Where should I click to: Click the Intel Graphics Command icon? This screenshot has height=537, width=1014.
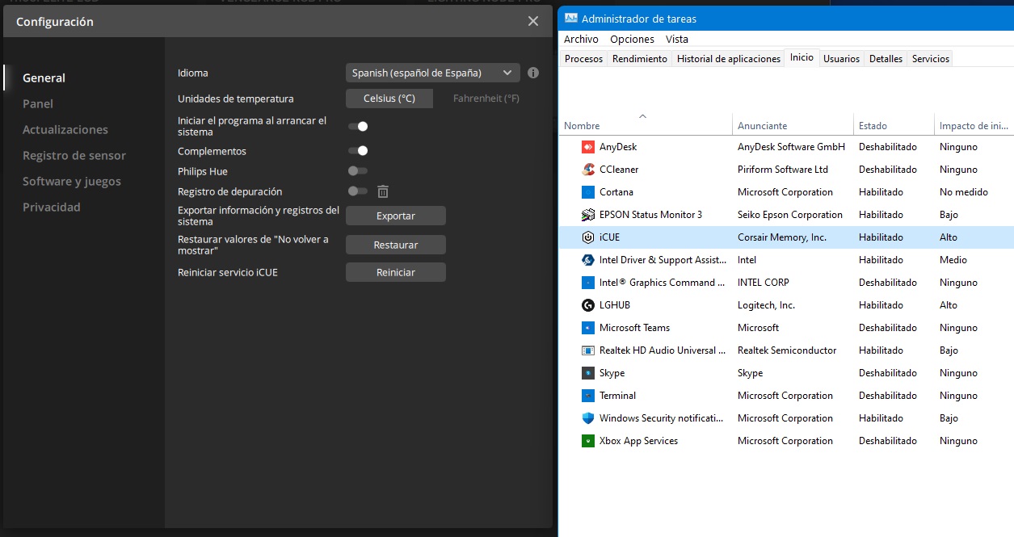pos(588,283)
